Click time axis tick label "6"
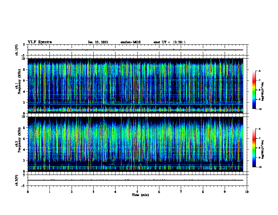 coord(159,192)
